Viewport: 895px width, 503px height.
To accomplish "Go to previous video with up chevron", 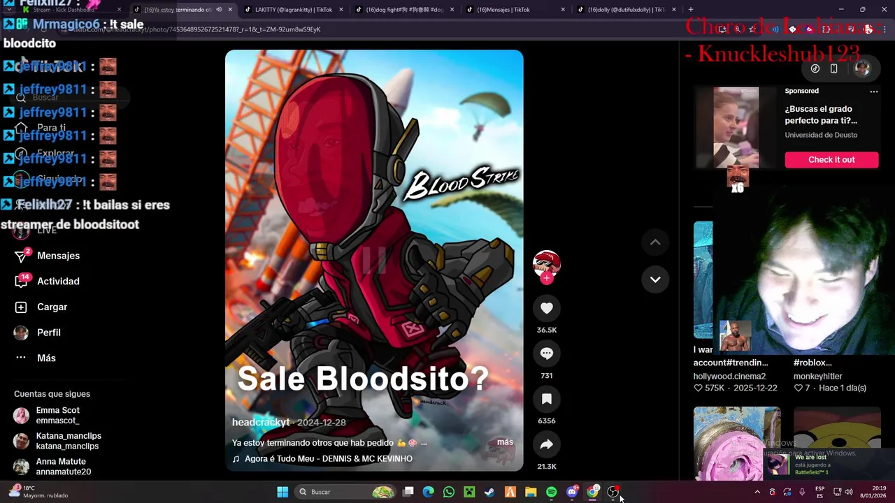I will pyautogui.click(x=655, y=242).
